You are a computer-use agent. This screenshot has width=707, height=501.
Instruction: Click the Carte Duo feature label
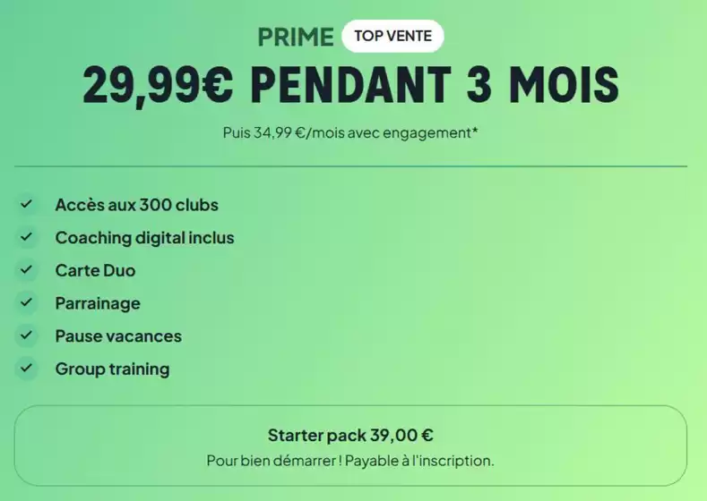pyautogui.click(x=95, y=270)
